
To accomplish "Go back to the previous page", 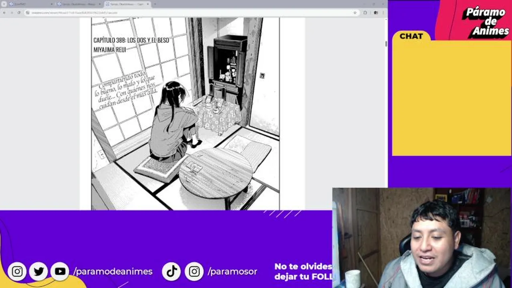I will click(4, 12).
